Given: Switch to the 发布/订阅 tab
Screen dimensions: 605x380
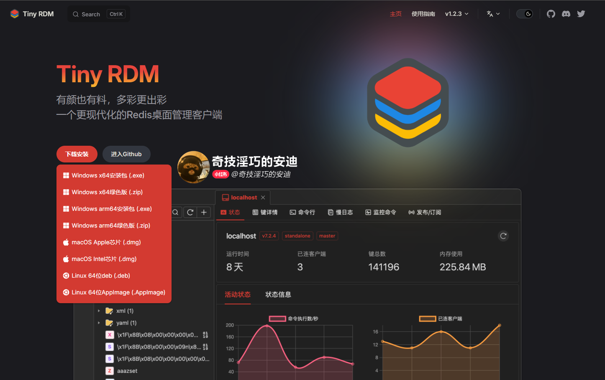Looking at the screenshot, I should click(x=424, y=212).
